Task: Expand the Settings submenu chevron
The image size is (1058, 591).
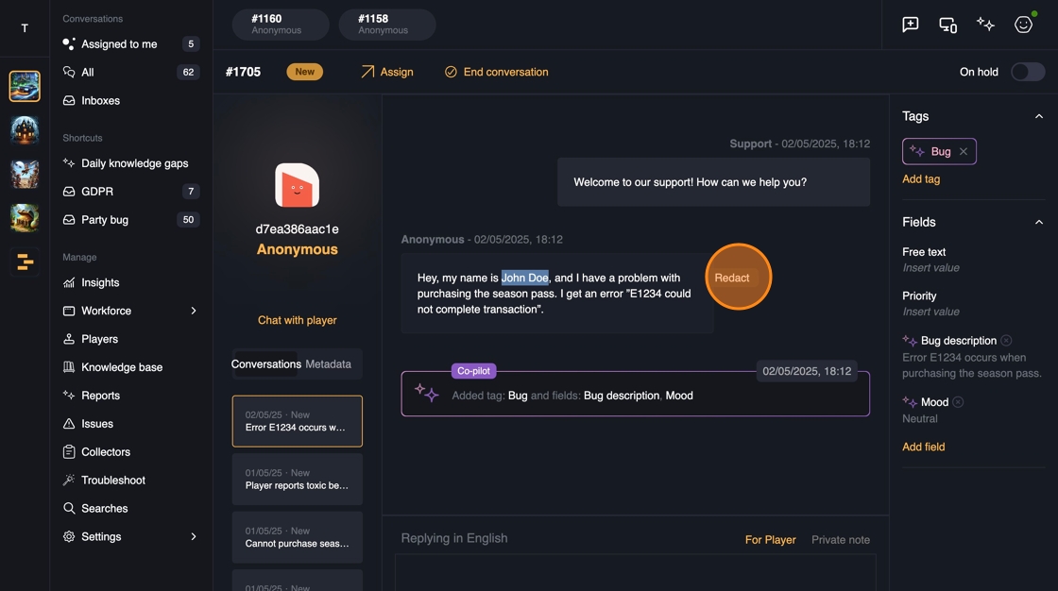Action: 194,537
